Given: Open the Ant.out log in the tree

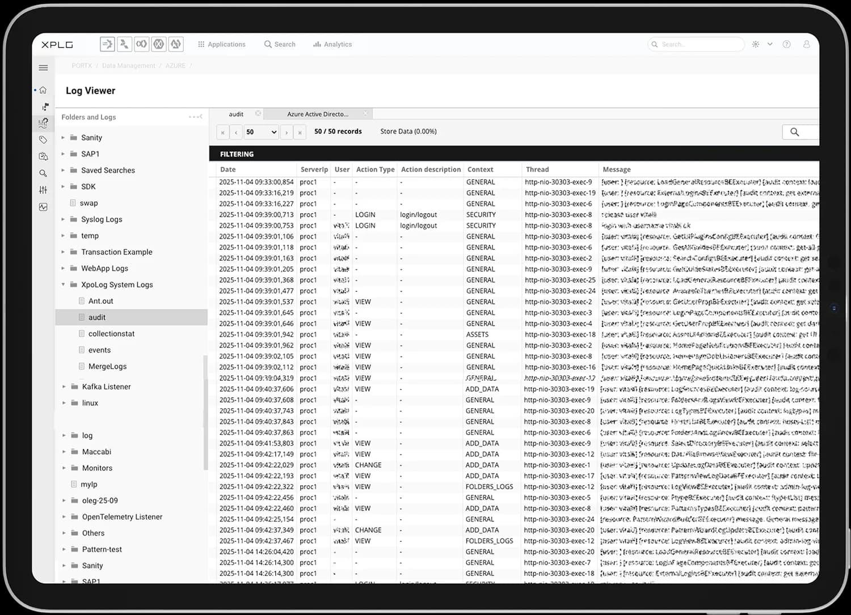Looking at the screenshot, I should click(100, 301).
